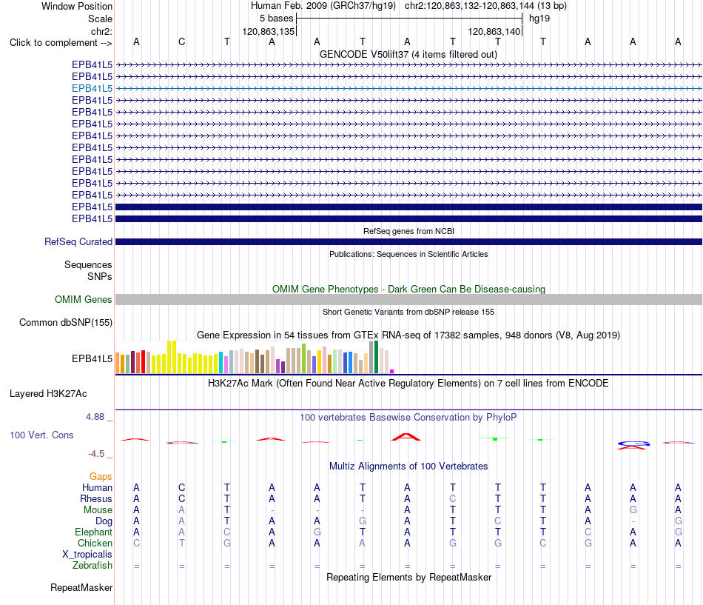Image resolution: width=703 pixels, height=605 pixels.
Task: Click the magenta bar in GTEx chart
Action: [x=392, y=371]
